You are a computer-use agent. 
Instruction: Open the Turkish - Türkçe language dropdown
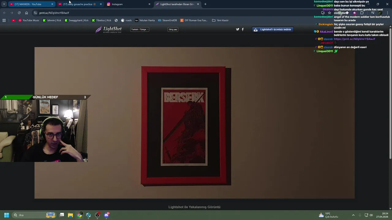point(140,29)
